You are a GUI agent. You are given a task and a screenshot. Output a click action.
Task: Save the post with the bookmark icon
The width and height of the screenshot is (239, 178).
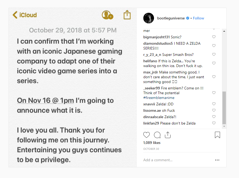tap(217, 135)
